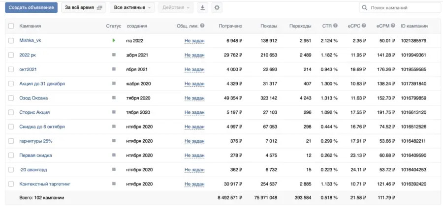Toggle the select-all checkbox in the table header
443x206 pixels.
(x=11, y=26)
